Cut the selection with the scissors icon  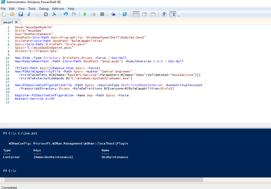click(29, 14)
